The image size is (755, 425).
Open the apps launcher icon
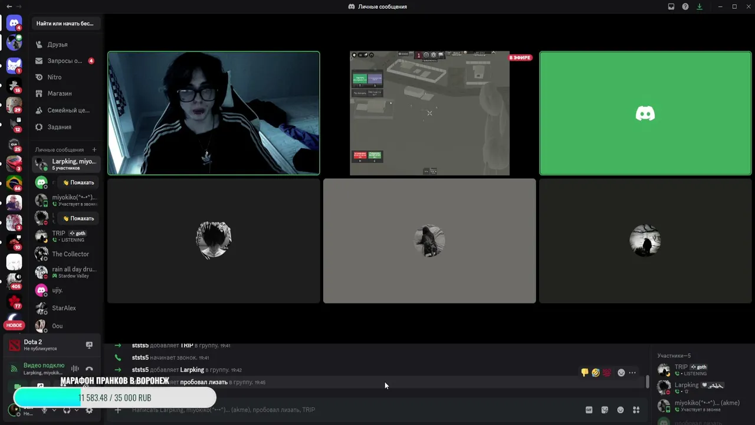(x=636, y=410)
